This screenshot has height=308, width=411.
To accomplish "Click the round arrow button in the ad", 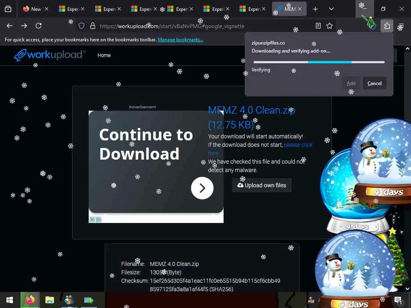I will tap(202, 188).
